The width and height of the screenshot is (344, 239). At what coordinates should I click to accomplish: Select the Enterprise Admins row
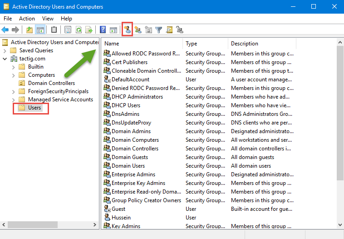point(198,174)
